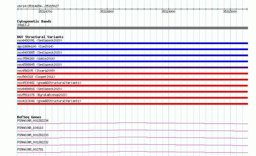Click the PSMA6|NR_104110 transcript label
This screenshot has height=156, width=256.
coord(30,128)
